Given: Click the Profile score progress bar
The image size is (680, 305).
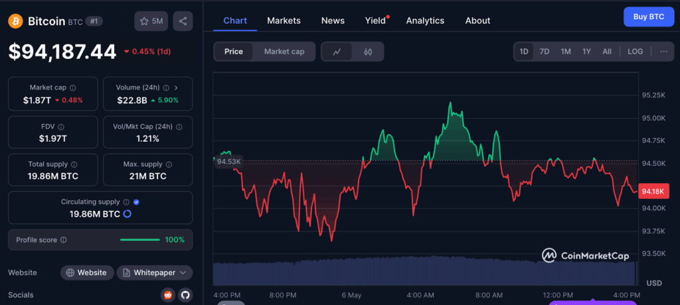Looking at the screenshot, I should 139,240.
